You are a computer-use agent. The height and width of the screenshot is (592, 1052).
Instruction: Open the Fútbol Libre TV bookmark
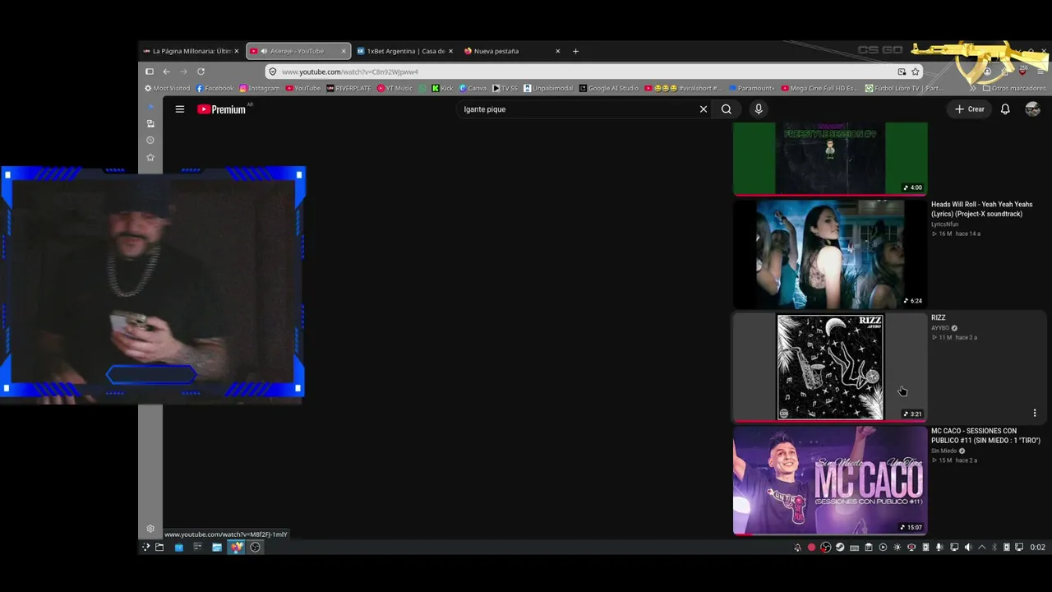(x=903, y=88)
